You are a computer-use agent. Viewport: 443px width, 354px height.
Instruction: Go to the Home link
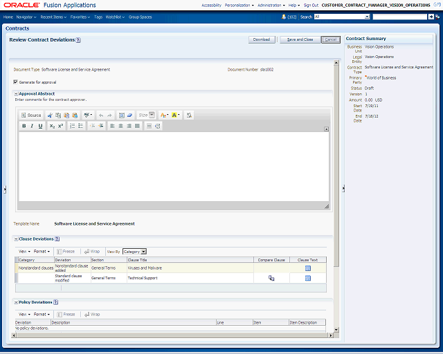(x=8, y=17)
